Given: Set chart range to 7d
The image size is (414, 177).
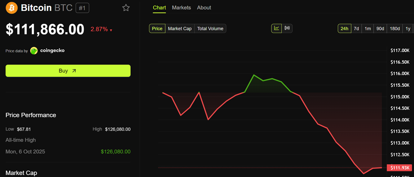Looking at the screenshot, I should coord(357,28).
